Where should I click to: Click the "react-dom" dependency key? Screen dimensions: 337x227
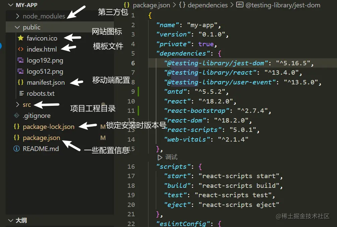click(x=185, y=121)
